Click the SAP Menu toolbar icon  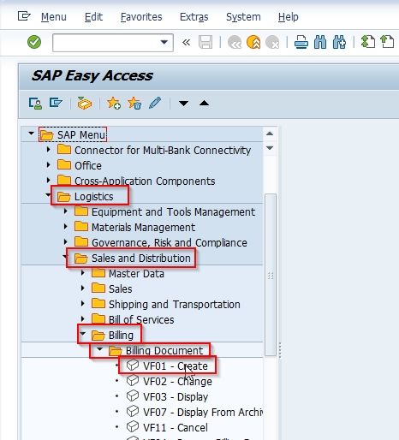56,103
